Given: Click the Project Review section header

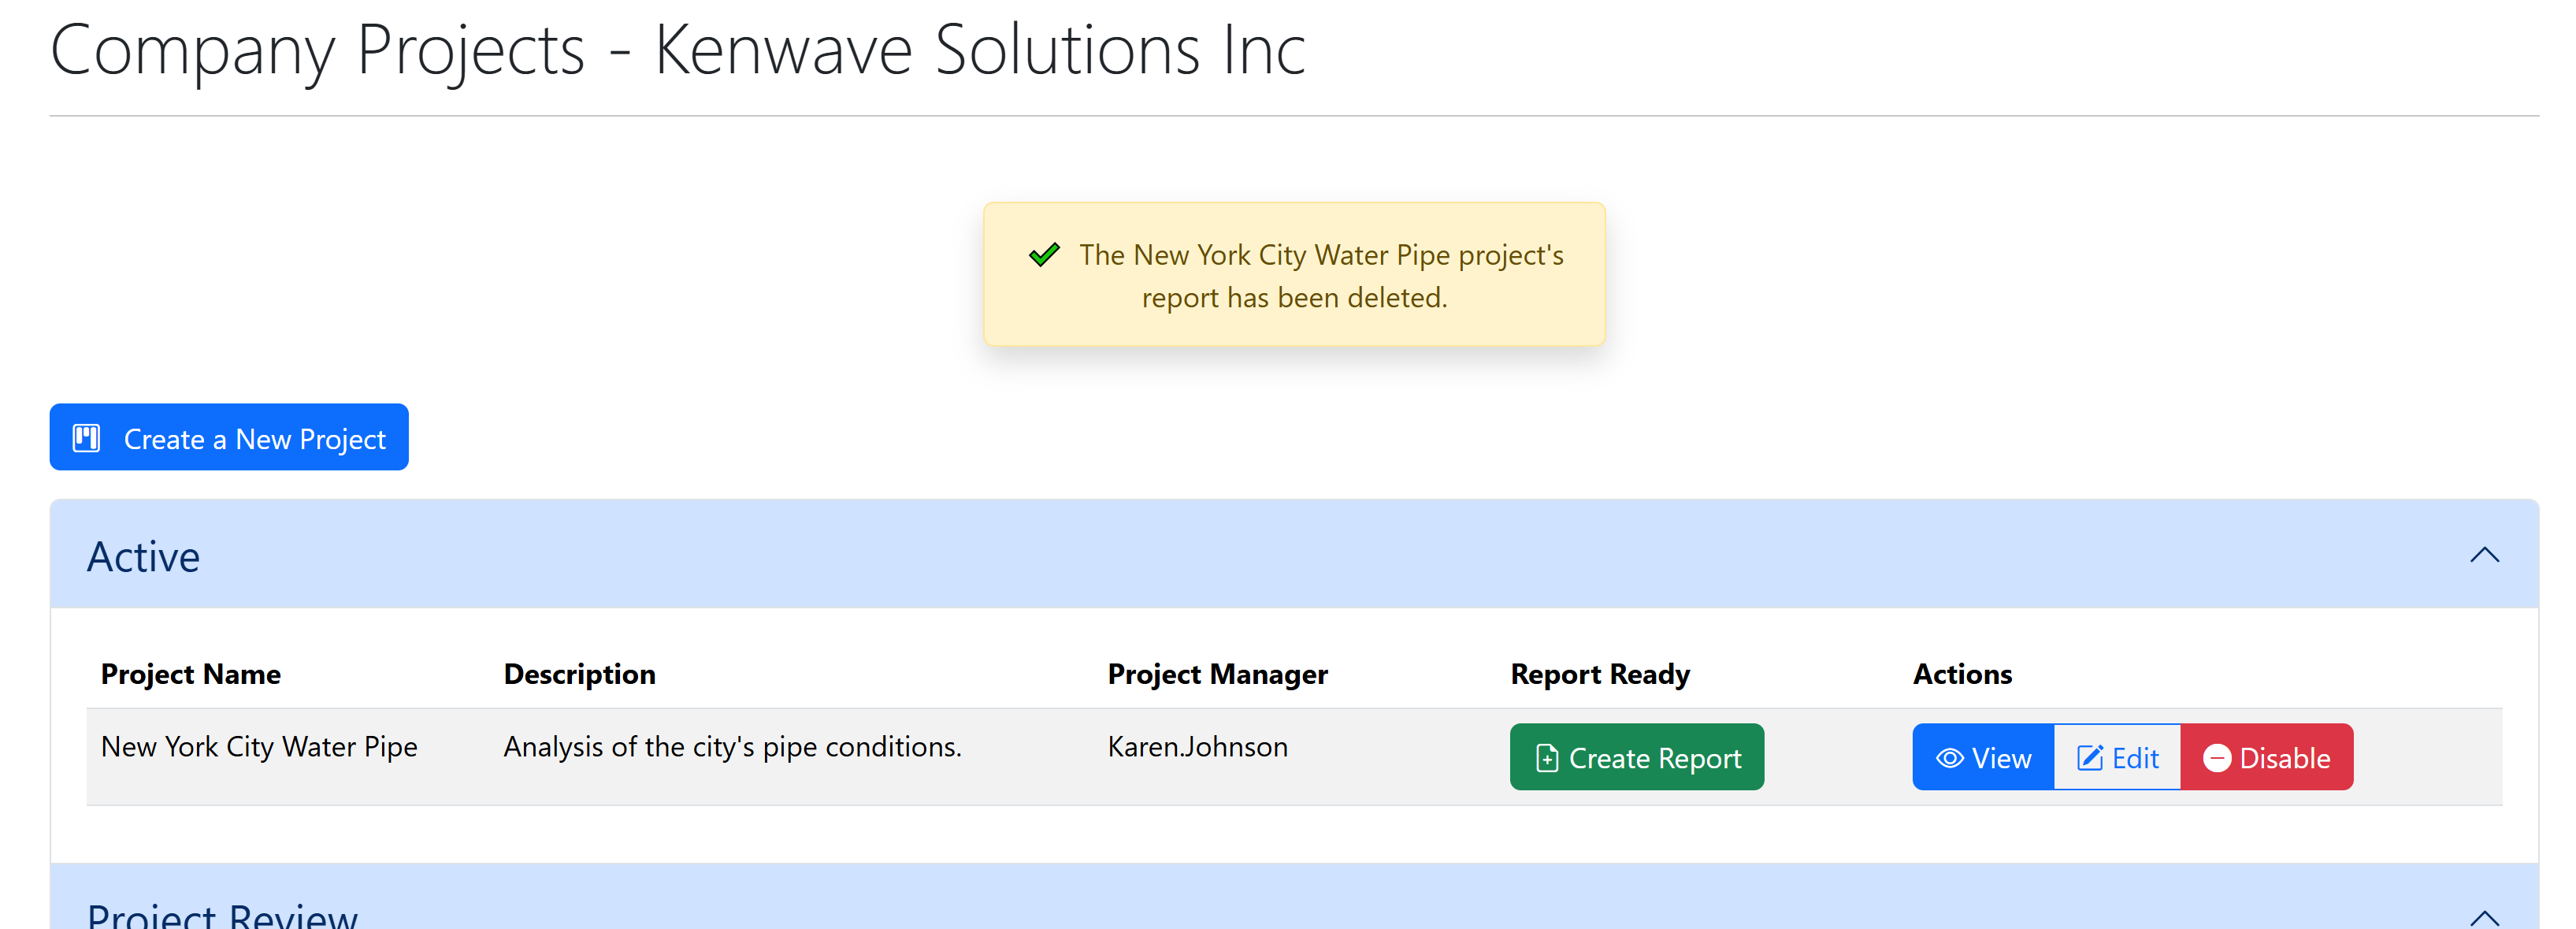Looking at the screenshot, I should [222, 915].
